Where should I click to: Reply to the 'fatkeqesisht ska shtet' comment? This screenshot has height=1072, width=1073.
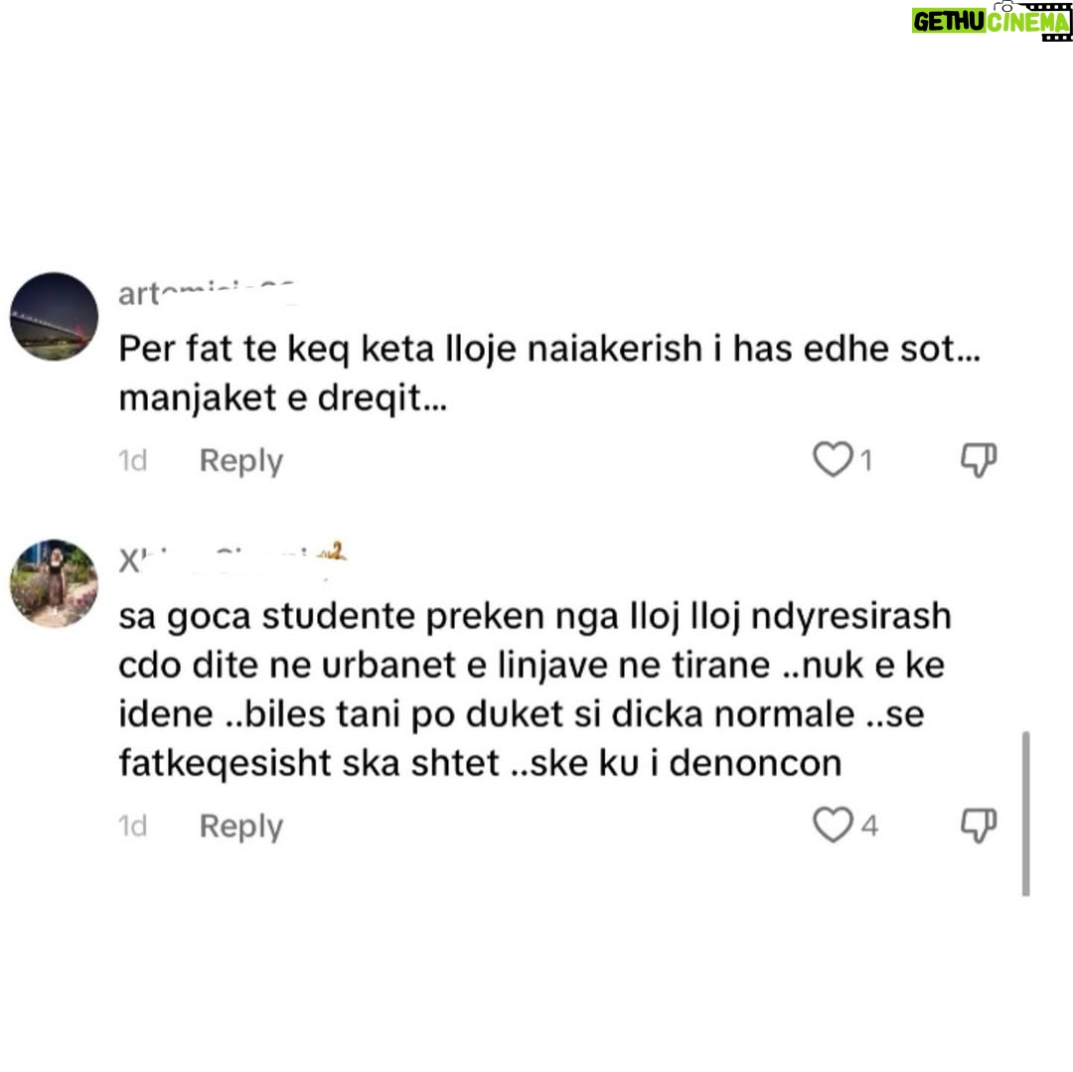240,826
